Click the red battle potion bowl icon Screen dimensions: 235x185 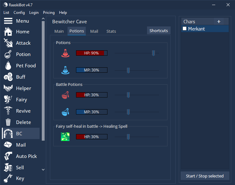pyautogui.click(x=65, y=95)
